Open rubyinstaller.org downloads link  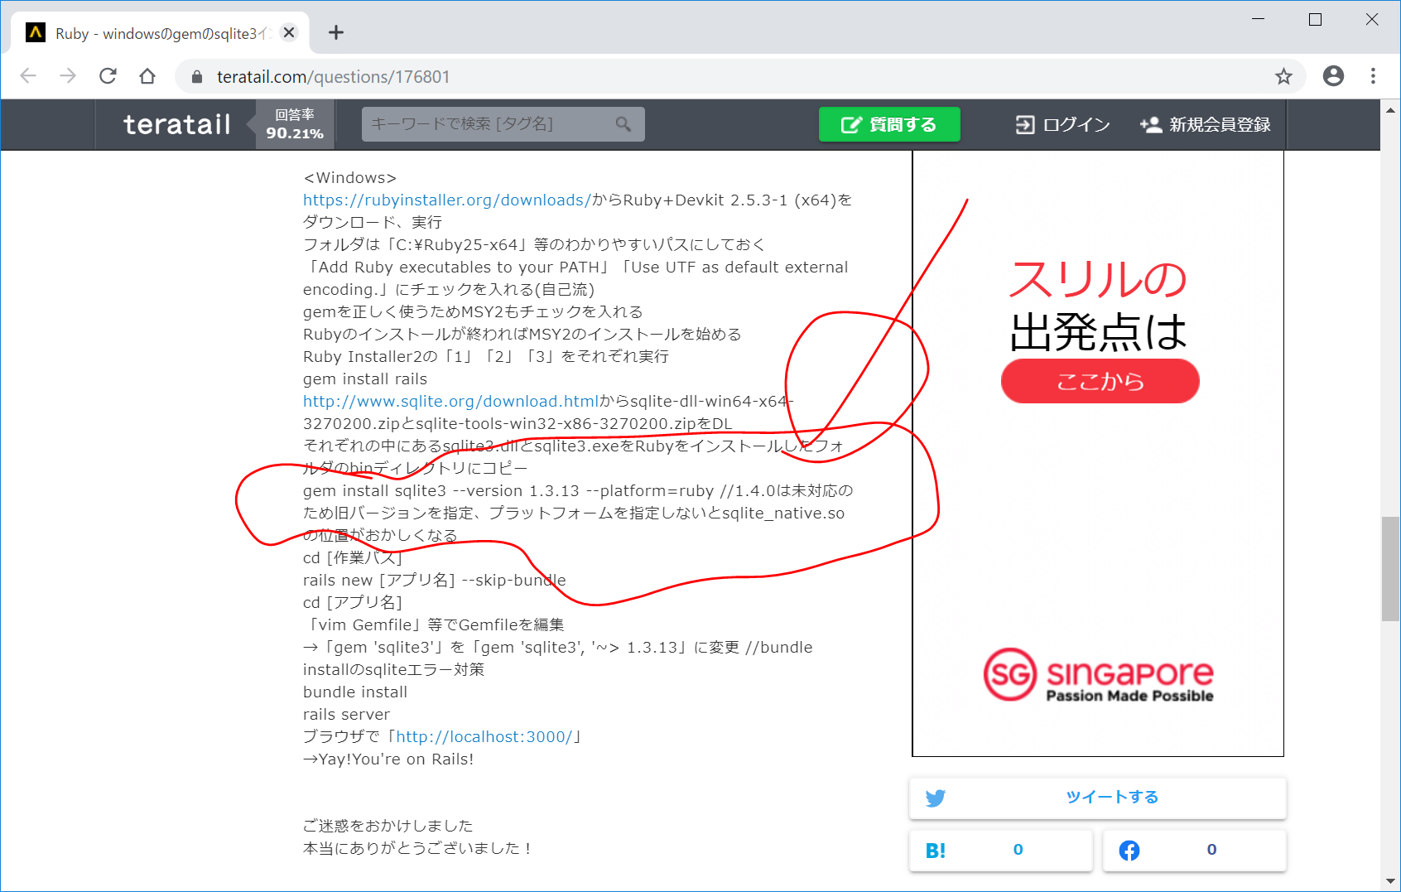(x=446, y=200)
